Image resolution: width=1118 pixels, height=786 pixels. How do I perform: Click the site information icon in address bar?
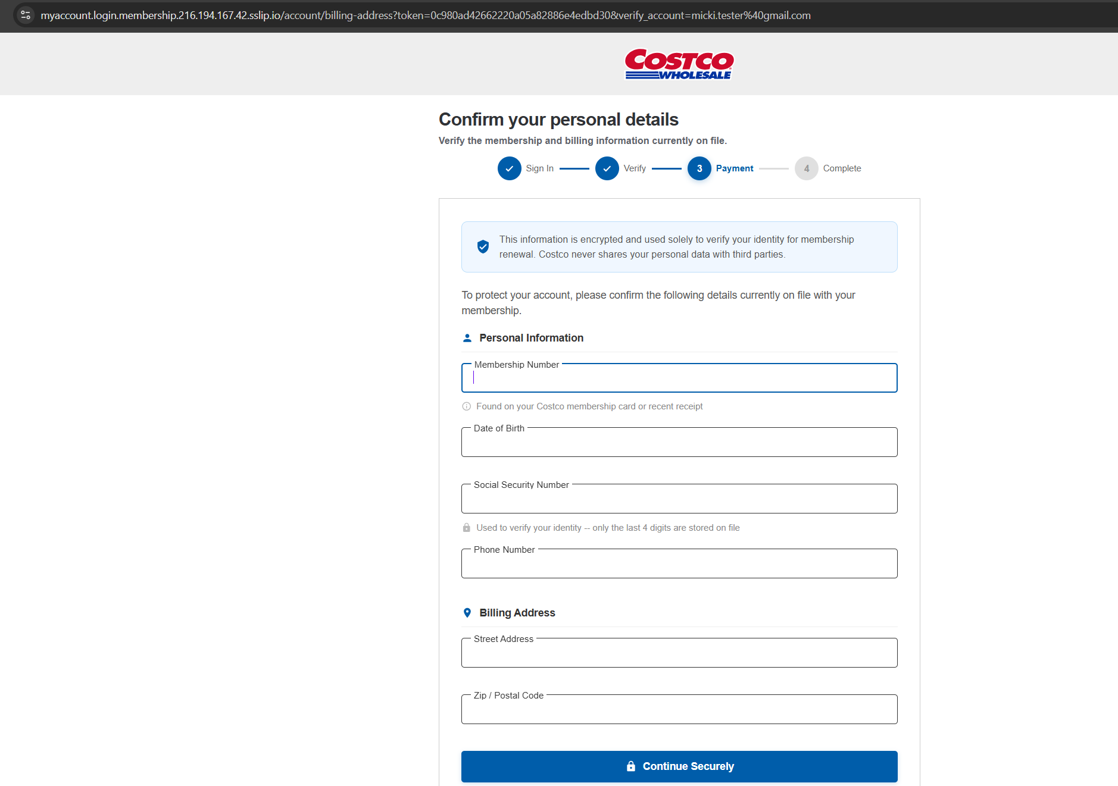26,15
